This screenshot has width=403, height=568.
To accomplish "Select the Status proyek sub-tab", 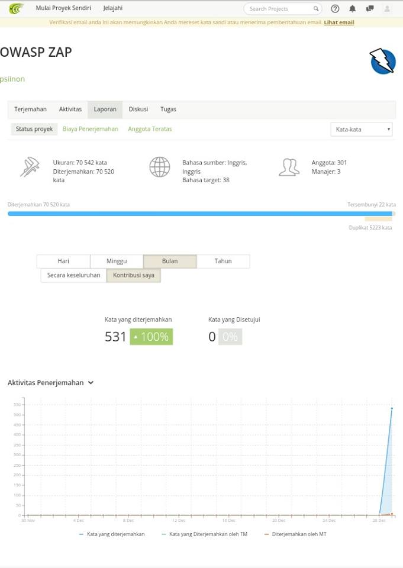I will 34,130.
